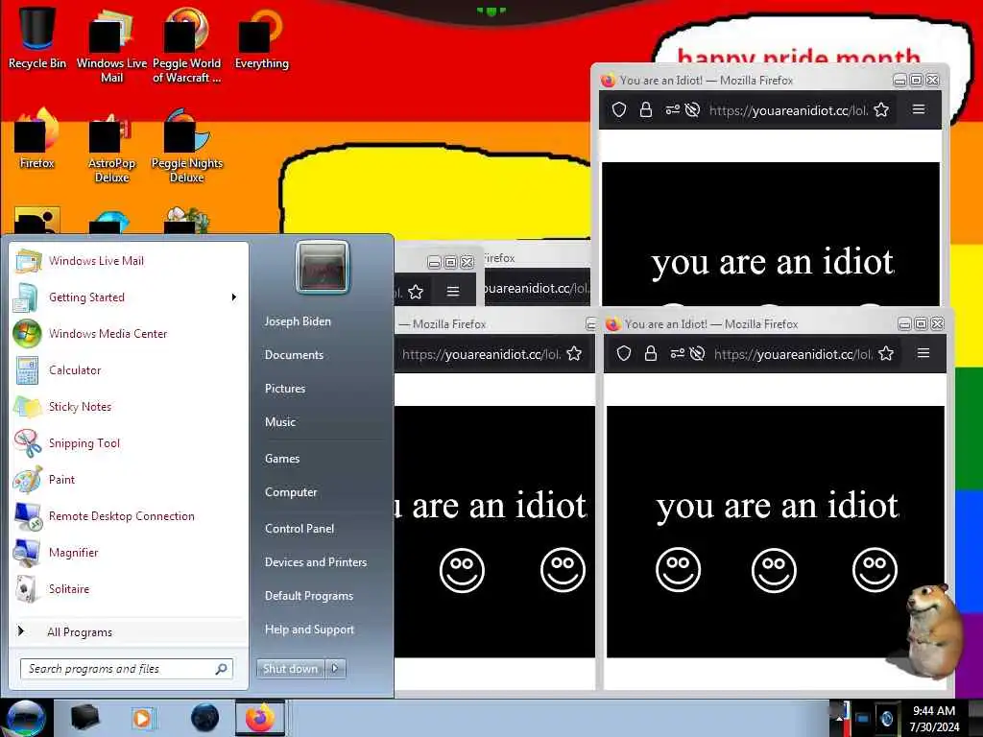This screenshot has width=983, height=737.
Task: Expand All Programs list
Action: pyautogui.click(x=130, y=631)
